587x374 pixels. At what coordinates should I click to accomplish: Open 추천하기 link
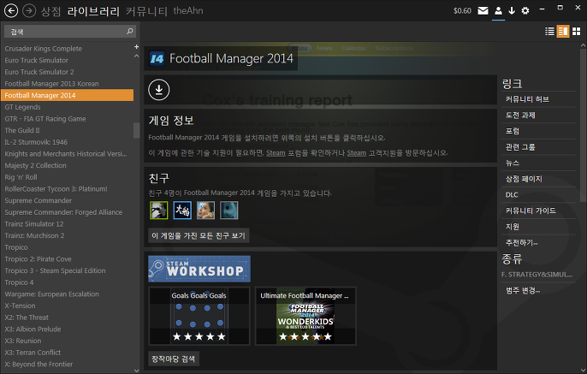pyautogui.click(x=521, y=242)
